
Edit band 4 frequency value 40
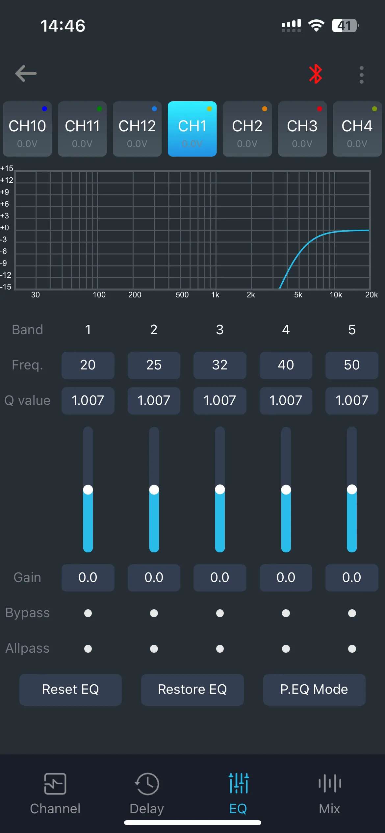[x=286, y=365]
